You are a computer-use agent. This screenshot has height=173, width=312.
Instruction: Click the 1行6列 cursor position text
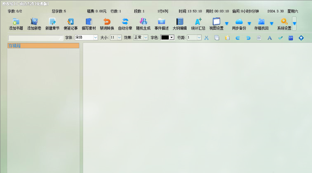click(163, 11)
